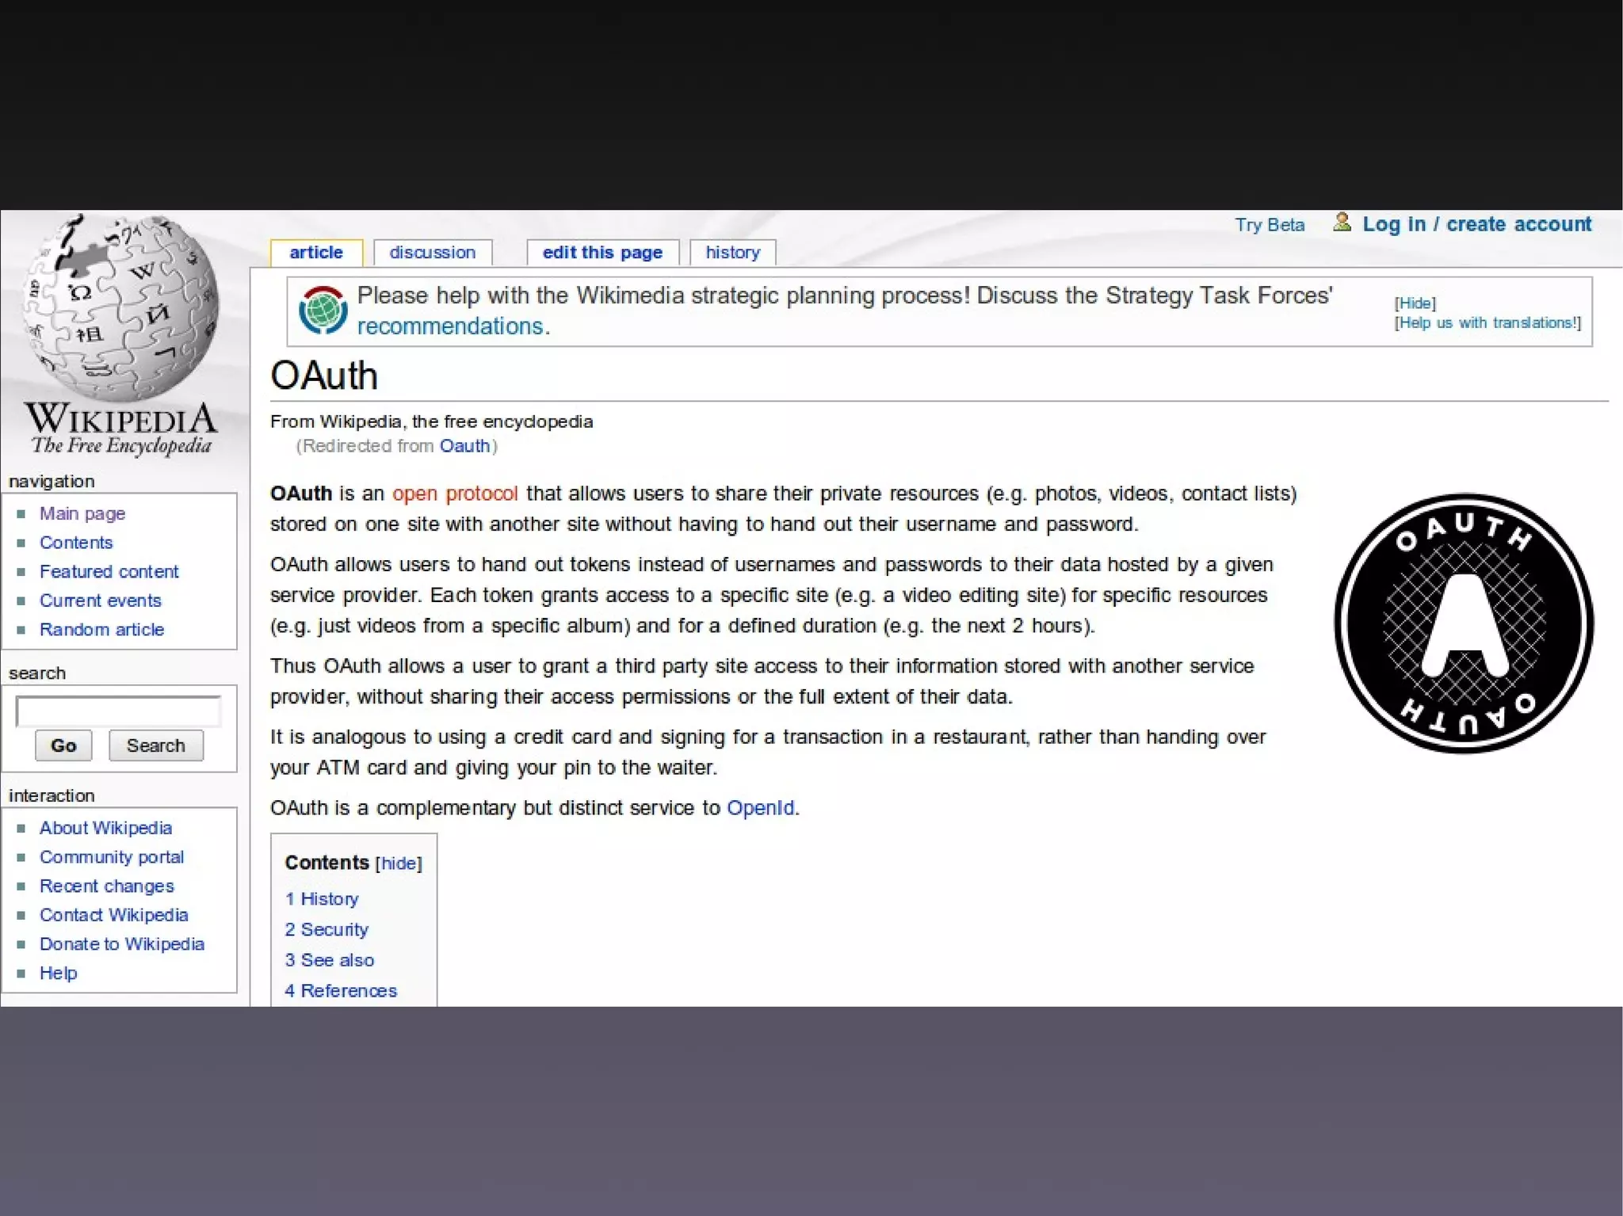Screen dimensions: 1623x1216
Task: Click the search input field
Action: [x=118, y=711]
